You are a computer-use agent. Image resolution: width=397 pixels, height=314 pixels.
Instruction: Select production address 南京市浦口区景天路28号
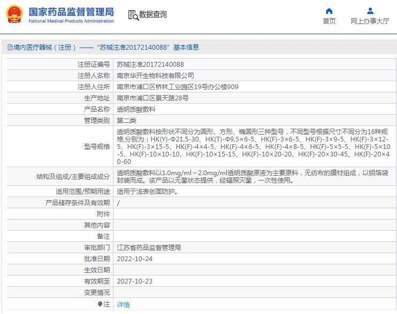[152, 98]
